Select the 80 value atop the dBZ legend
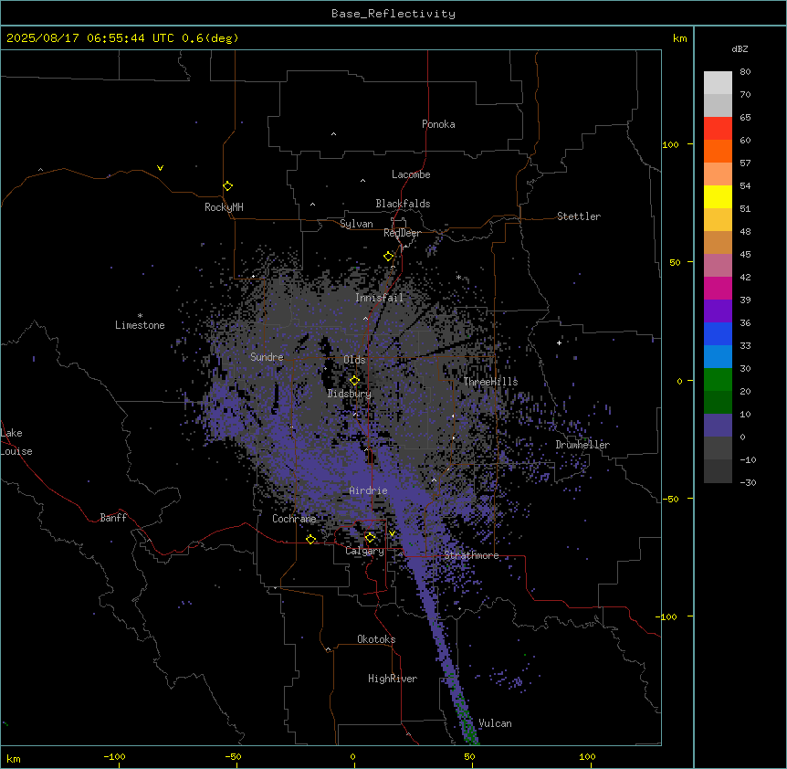The width and height of the screenshot is (787, 769). [745, 72]
